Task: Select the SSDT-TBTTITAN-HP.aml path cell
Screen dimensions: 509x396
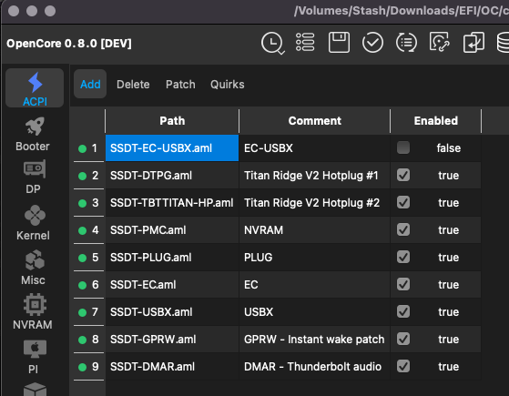Action: [x=172, y=202]
